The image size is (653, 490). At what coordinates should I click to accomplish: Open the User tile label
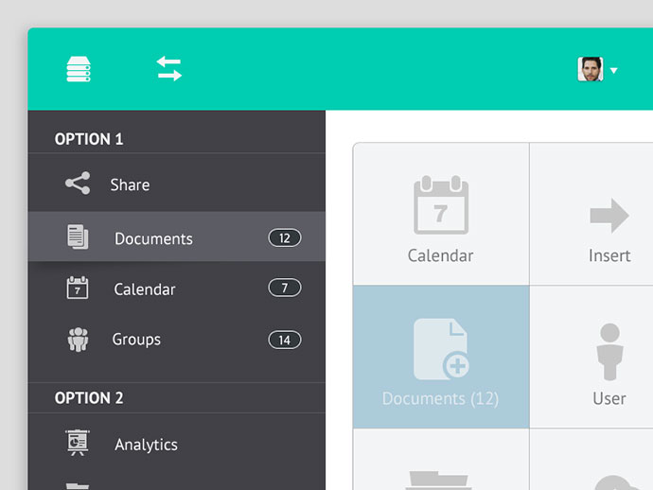click(x=609, y=398)
